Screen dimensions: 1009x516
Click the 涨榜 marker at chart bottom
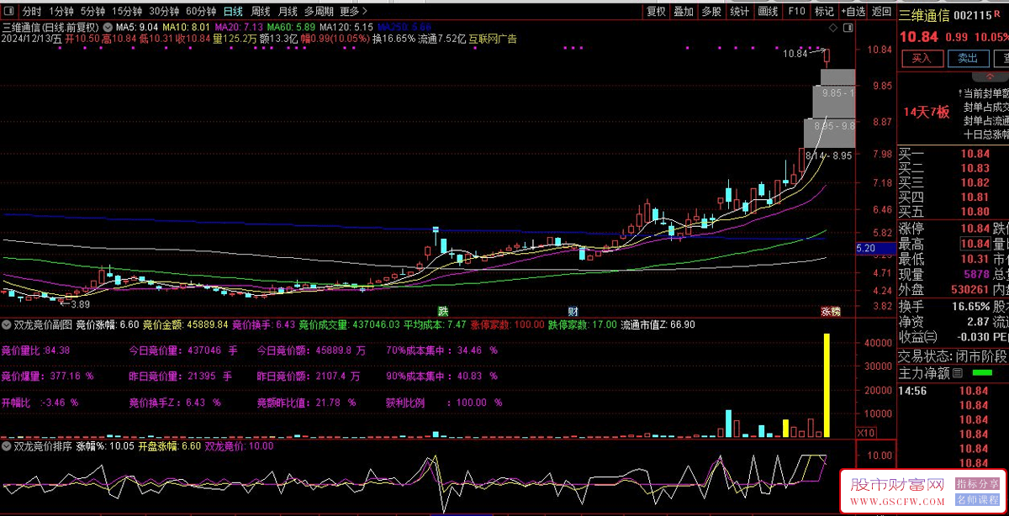pyautogui.click(x=830, y=310)
